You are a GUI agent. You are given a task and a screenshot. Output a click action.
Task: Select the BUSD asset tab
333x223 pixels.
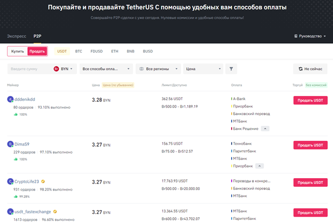148,51
